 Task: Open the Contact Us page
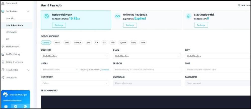tap(11, 78)
